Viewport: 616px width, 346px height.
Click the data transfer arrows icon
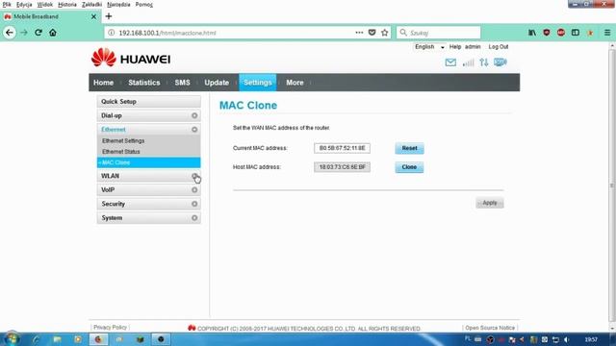click(484, 62)
